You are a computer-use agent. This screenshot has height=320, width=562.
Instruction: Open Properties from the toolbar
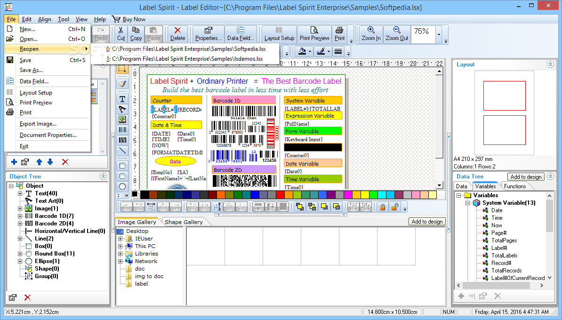208,34
